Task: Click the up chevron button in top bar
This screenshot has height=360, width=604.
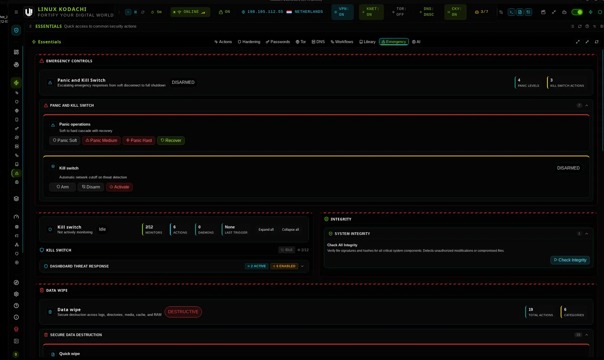Action: coord(128,12)
